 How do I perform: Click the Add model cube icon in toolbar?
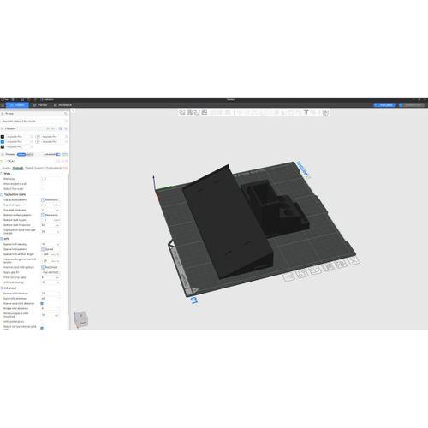click(x=182, y=112)
